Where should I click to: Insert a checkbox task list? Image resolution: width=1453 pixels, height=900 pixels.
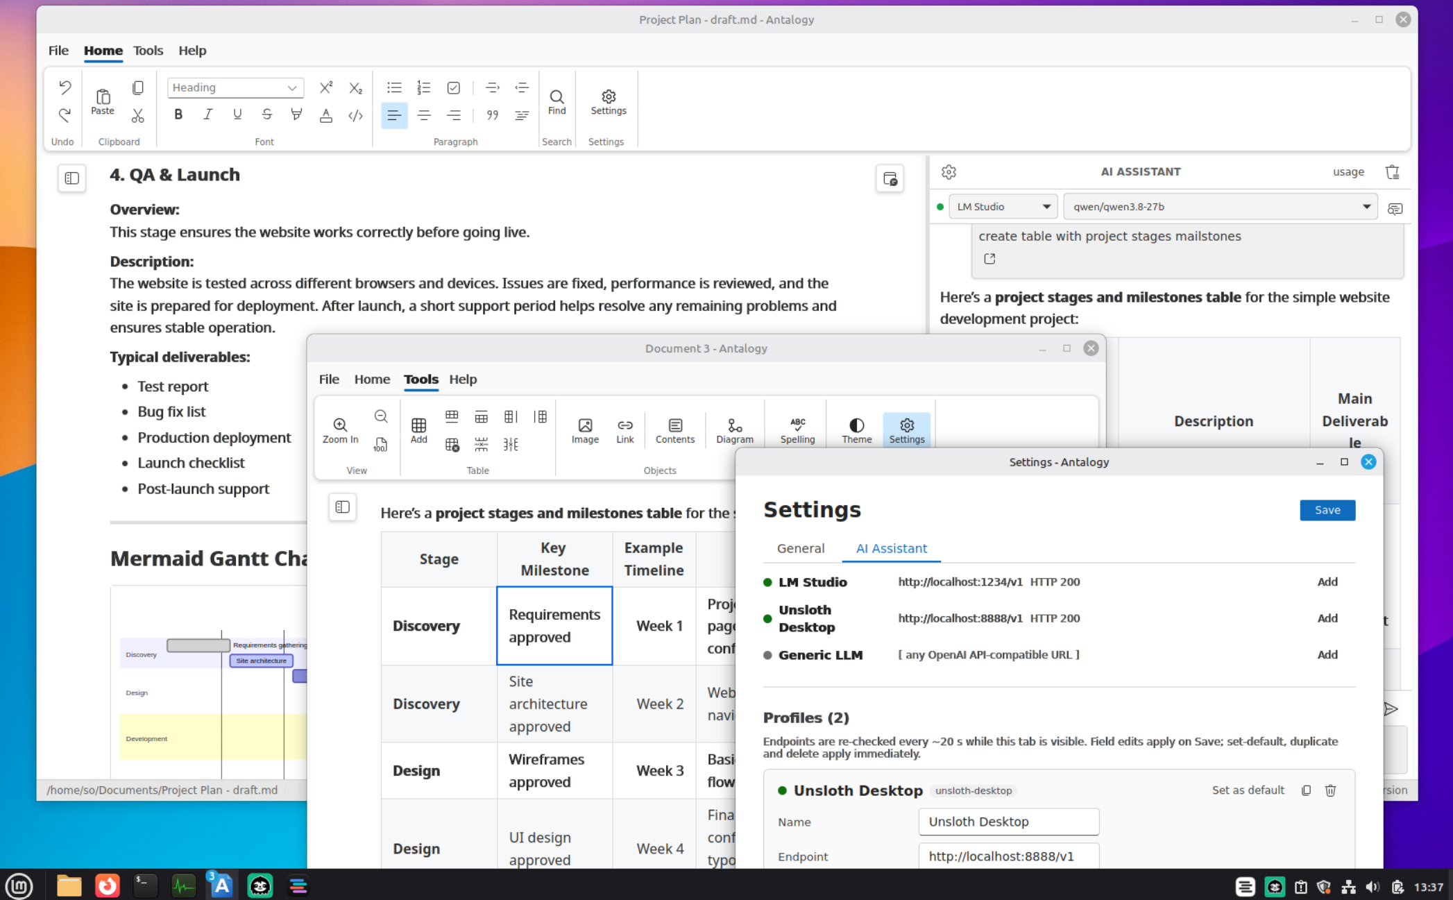point(454,87)
